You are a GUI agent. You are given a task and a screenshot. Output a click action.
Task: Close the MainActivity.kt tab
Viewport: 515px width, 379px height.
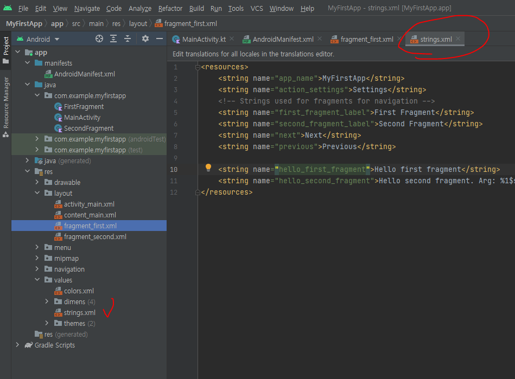(x=232, y=38)
